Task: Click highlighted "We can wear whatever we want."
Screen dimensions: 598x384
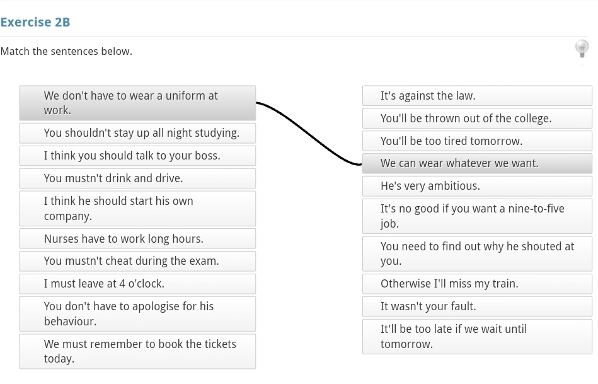Action: point(477,163)
